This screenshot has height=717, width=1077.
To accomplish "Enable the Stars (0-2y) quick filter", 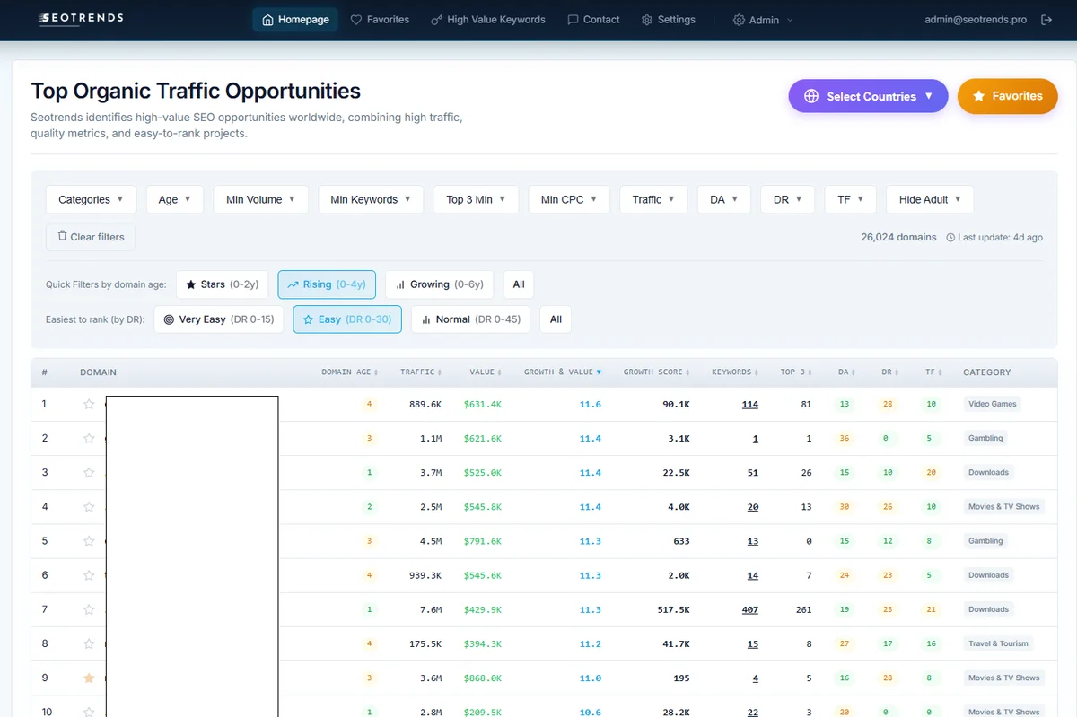I will click(222, 284).
